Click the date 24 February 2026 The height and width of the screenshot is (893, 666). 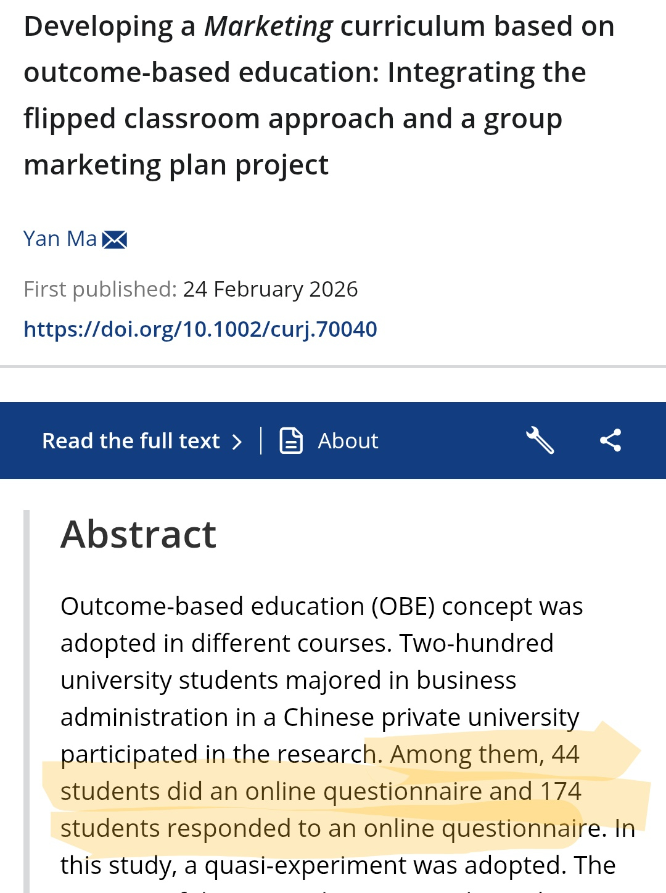pos(270,289)
